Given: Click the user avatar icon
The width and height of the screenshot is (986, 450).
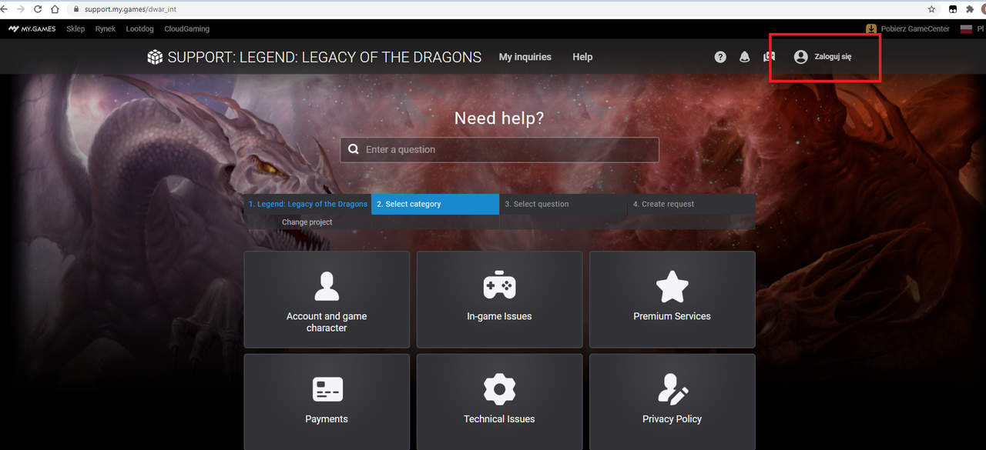Looking at the screenshot, I should point(800,57).
